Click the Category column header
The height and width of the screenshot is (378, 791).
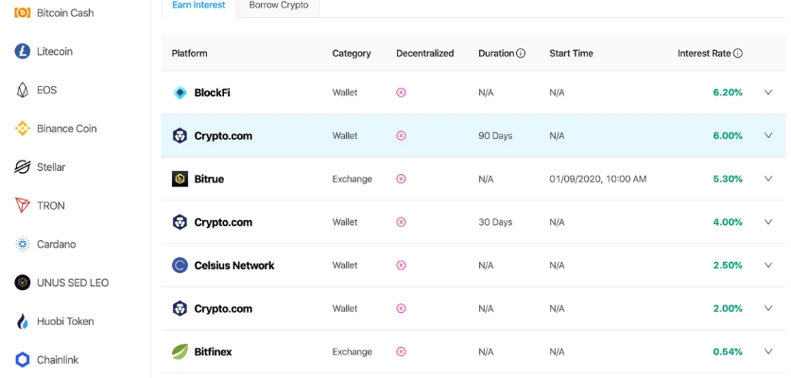[x=352, y=53]
